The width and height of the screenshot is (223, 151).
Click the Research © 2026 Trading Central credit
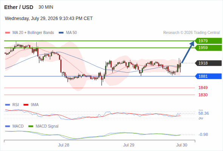[191, 33]
